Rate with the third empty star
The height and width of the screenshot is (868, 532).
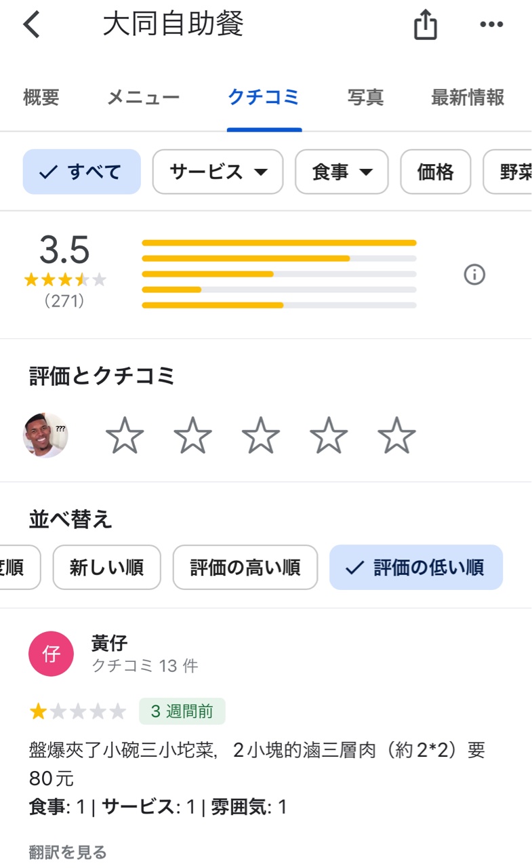point(261,435)
